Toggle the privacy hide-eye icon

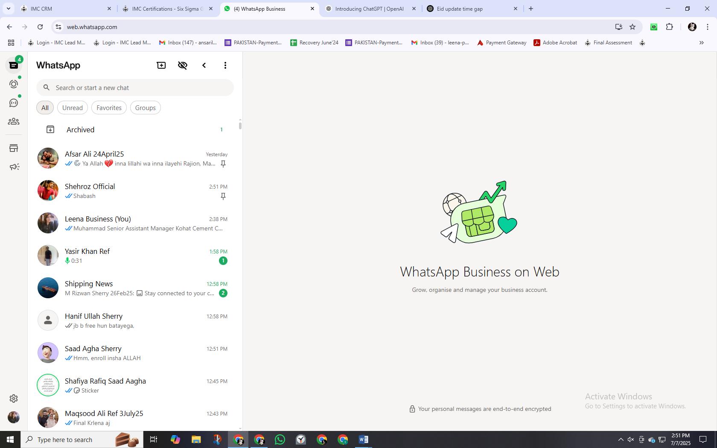click(x=183, y=65)
